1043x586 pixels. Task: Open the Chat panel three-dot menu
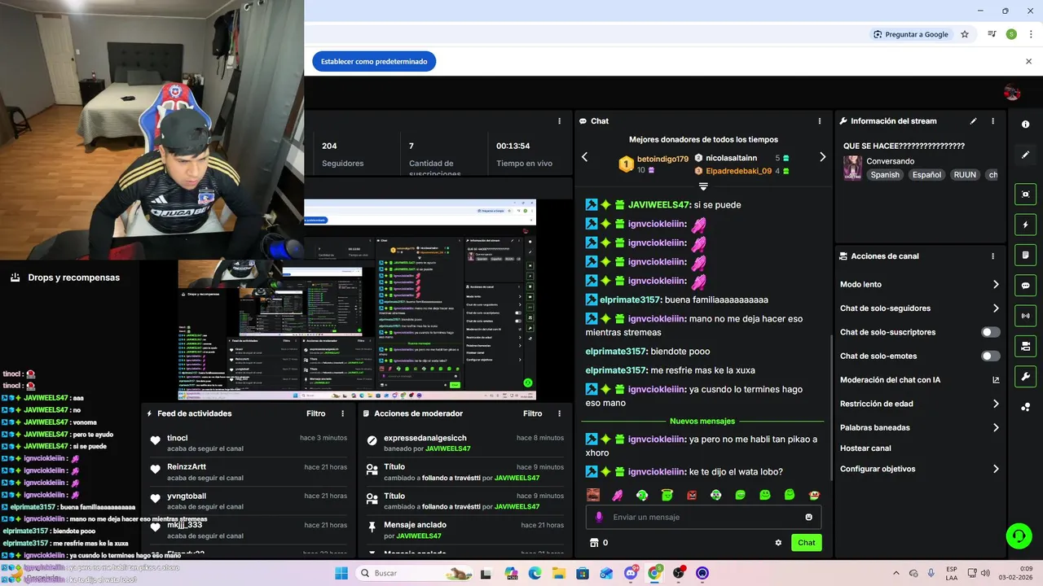[x=820, y=121]
